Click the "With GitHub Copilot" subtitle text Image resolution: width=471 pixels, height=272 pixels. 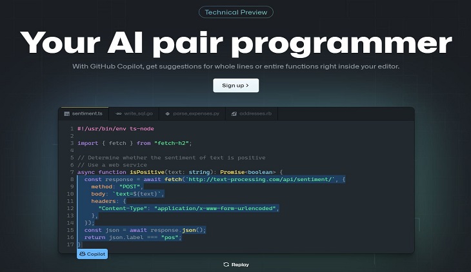point(235,66)
